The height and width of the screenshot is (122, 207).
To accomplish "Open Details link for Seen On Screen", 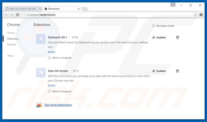I will [52, 85].
